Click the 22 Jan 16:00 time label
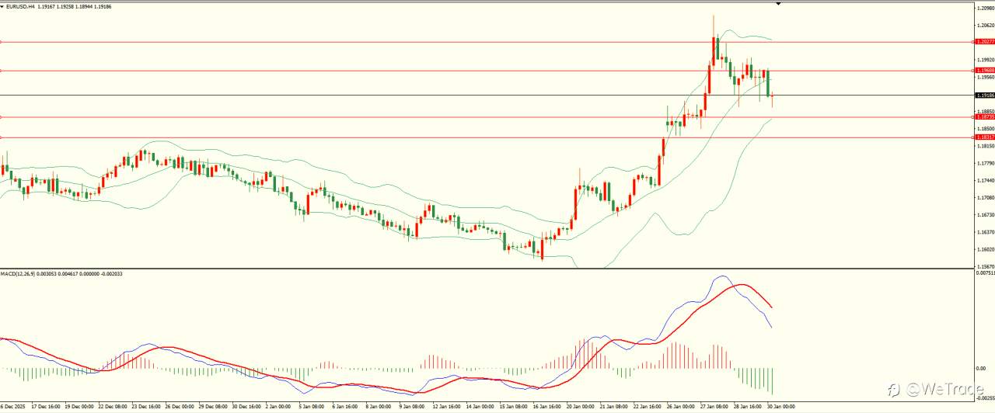 click(648, 406)
